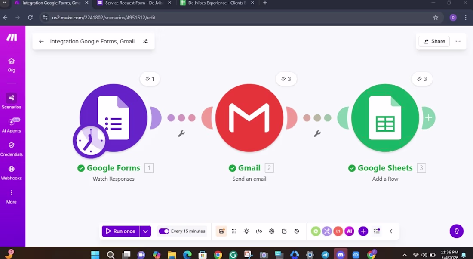Open explain flow lightbulb icon
Viewport: 473px width, 259px height.
[x=246, y=231]
